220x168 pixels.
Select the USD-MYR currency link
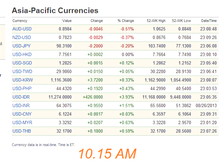tap(22, 122)
